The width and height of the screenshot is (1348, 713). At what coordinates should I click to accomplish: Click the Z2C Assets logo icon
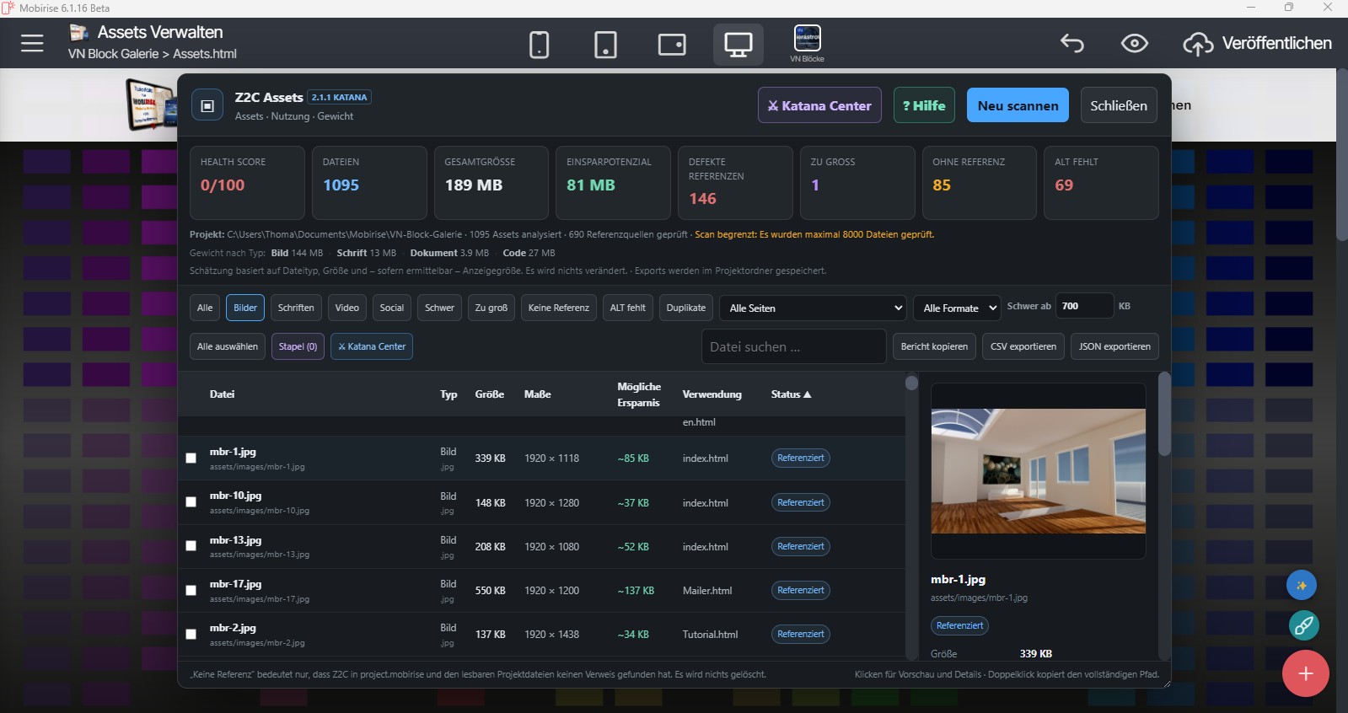click(207, 105)
